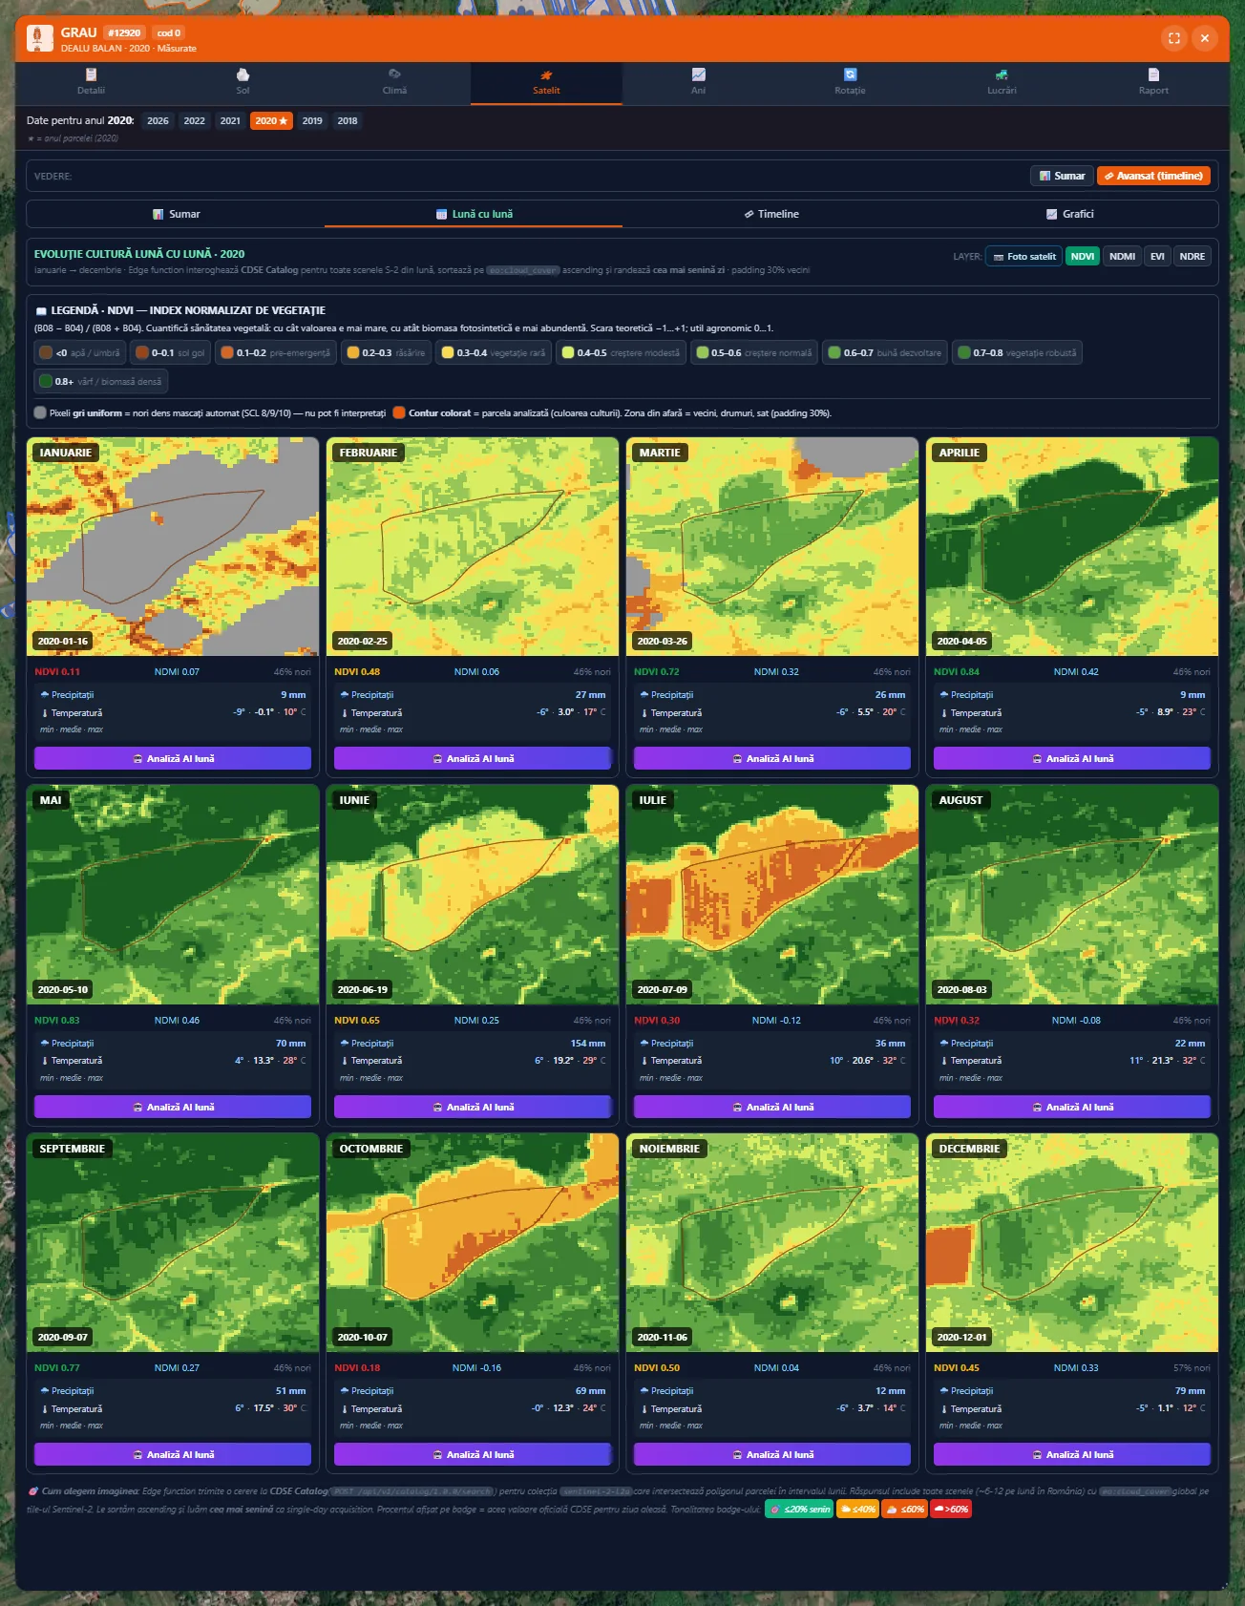This screenshot has width=1245, height=1606.
Task: Select year 2019
Action: (x=312, y=121)
